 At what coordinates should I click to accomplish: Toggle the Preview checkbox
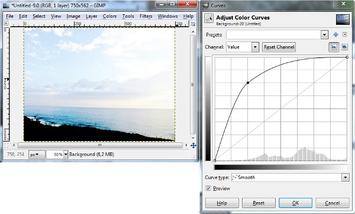point(208,189)
